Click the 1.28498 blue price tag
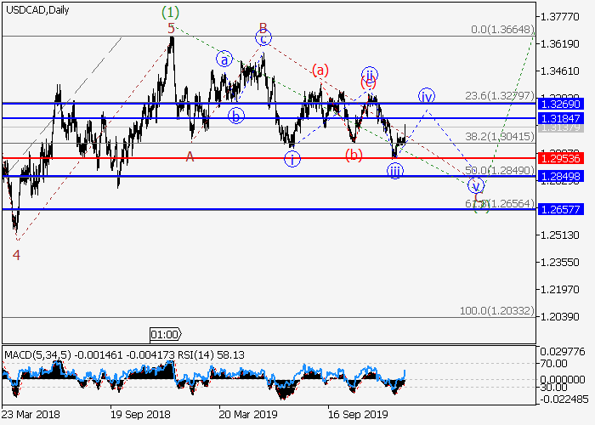 pyautogui.click(x=561, y=176)
